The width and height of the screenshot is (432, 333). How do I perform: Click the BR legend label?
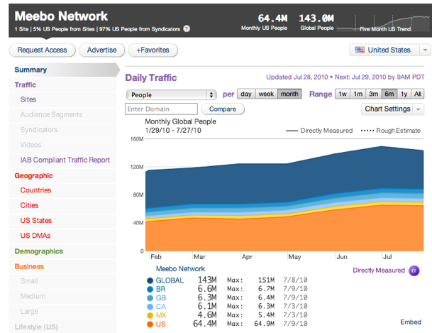click(x=160, y=290)
